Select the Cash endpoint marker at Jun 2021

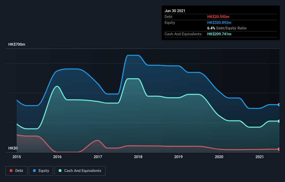pos(279,121)
